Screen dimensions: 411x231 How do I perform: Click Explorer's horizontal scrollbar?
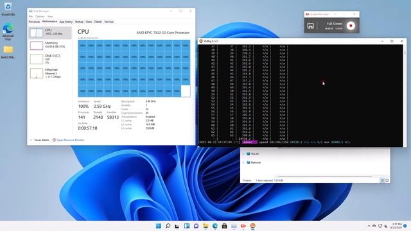(x=325, y=176)
